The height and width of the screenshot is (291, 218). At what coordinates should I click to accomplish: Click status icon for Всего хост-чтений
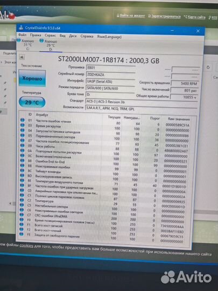[x=22, y=229]
